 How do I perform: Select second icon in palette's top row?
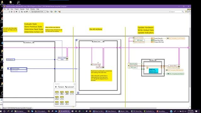click(62, 93)
